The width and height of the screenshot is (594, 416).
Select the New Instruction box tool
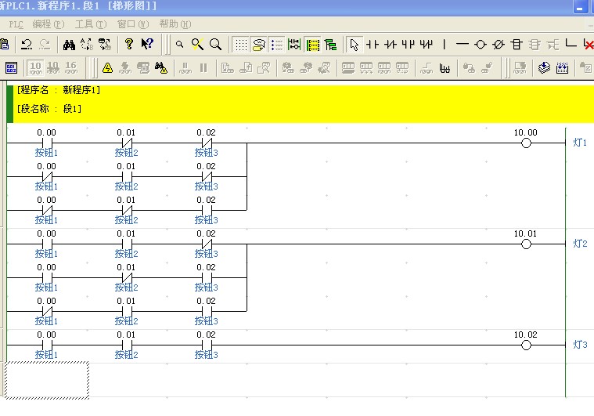[x=517, y=45]
